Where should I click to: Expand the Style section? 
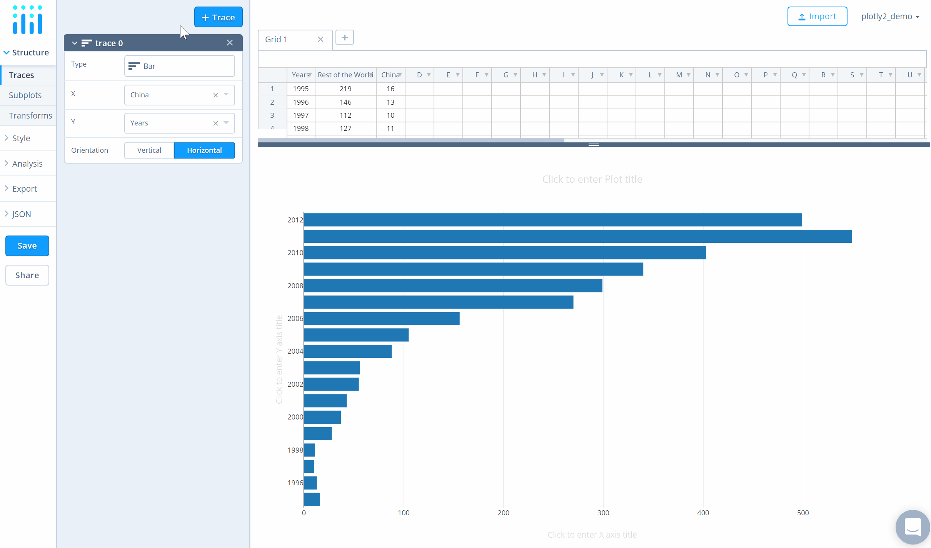tap(21, 138)
